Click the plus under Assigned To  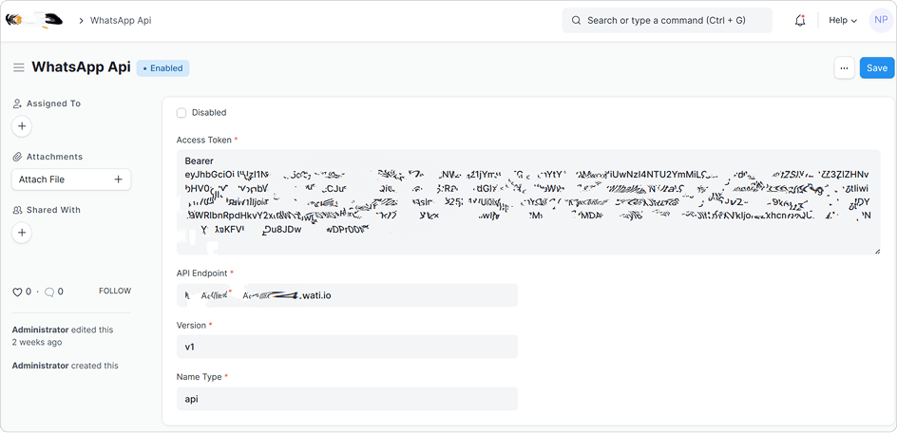pos(23,126)
